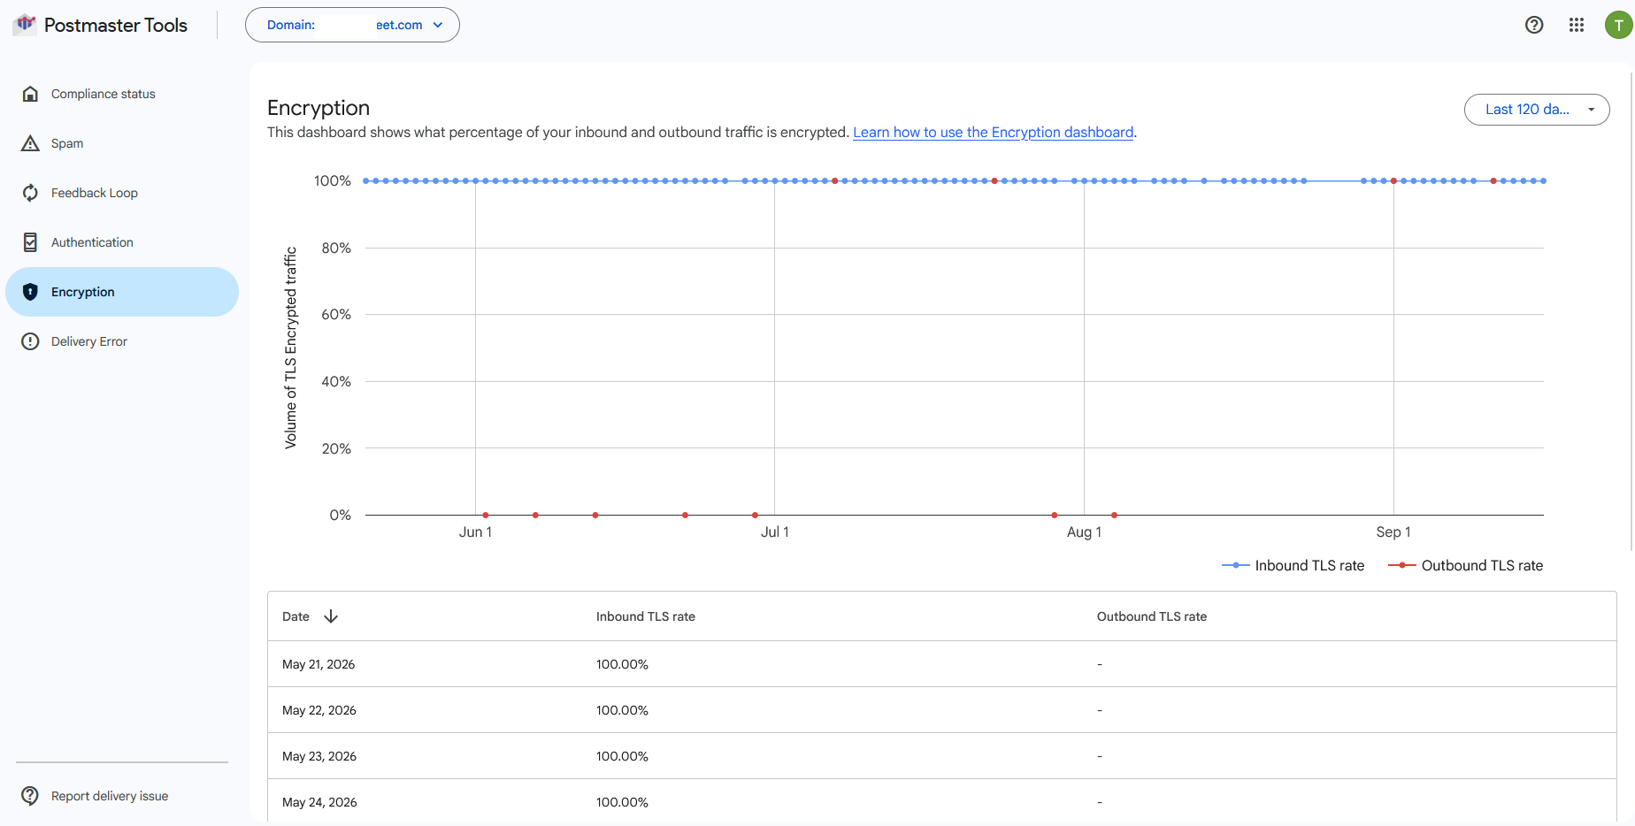Click the Encryption page heading
The height and width of the screenshot is (826, 1635).
pyautogui.click(x=319, y=108)
